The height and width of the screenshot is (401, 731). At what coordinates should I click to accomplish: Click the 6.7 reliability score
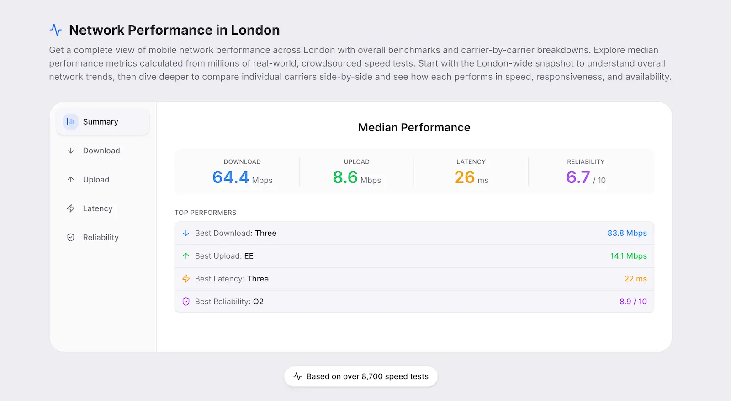tap(578, 177)
